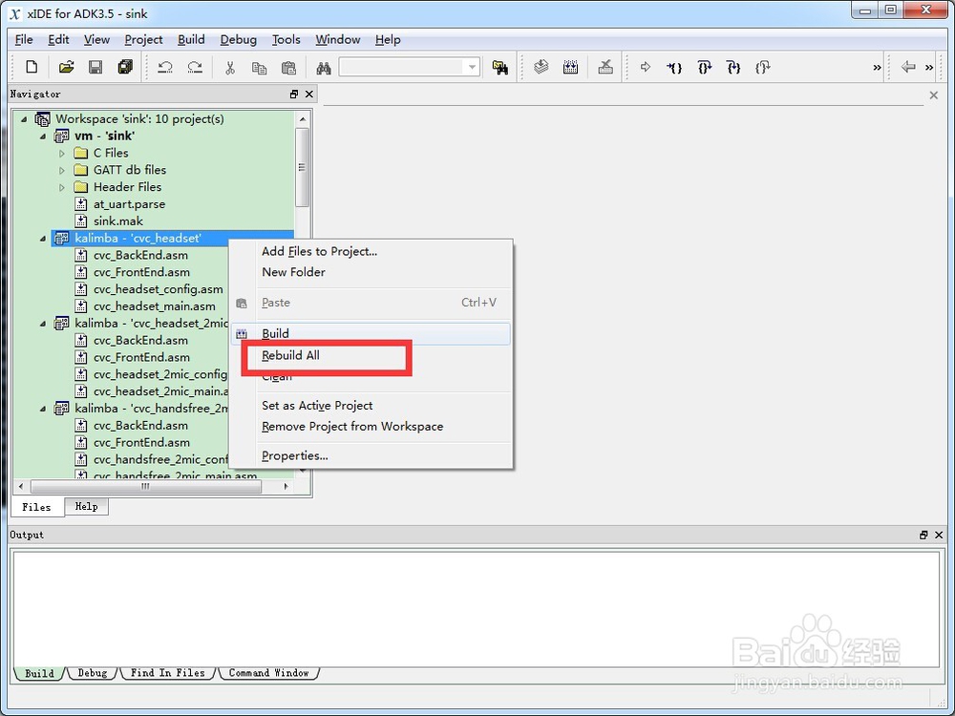Close the editor area with its X
955x716 pixels.
coord(934,95)
